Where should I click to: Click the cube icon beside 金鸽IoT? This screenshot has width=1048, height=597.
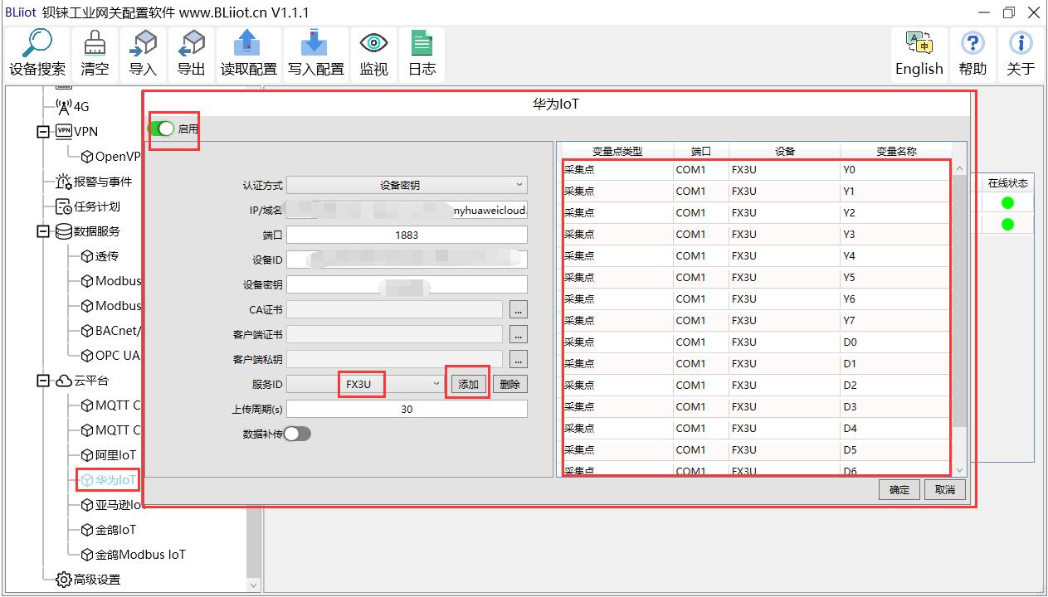click(x=87, y=530)
